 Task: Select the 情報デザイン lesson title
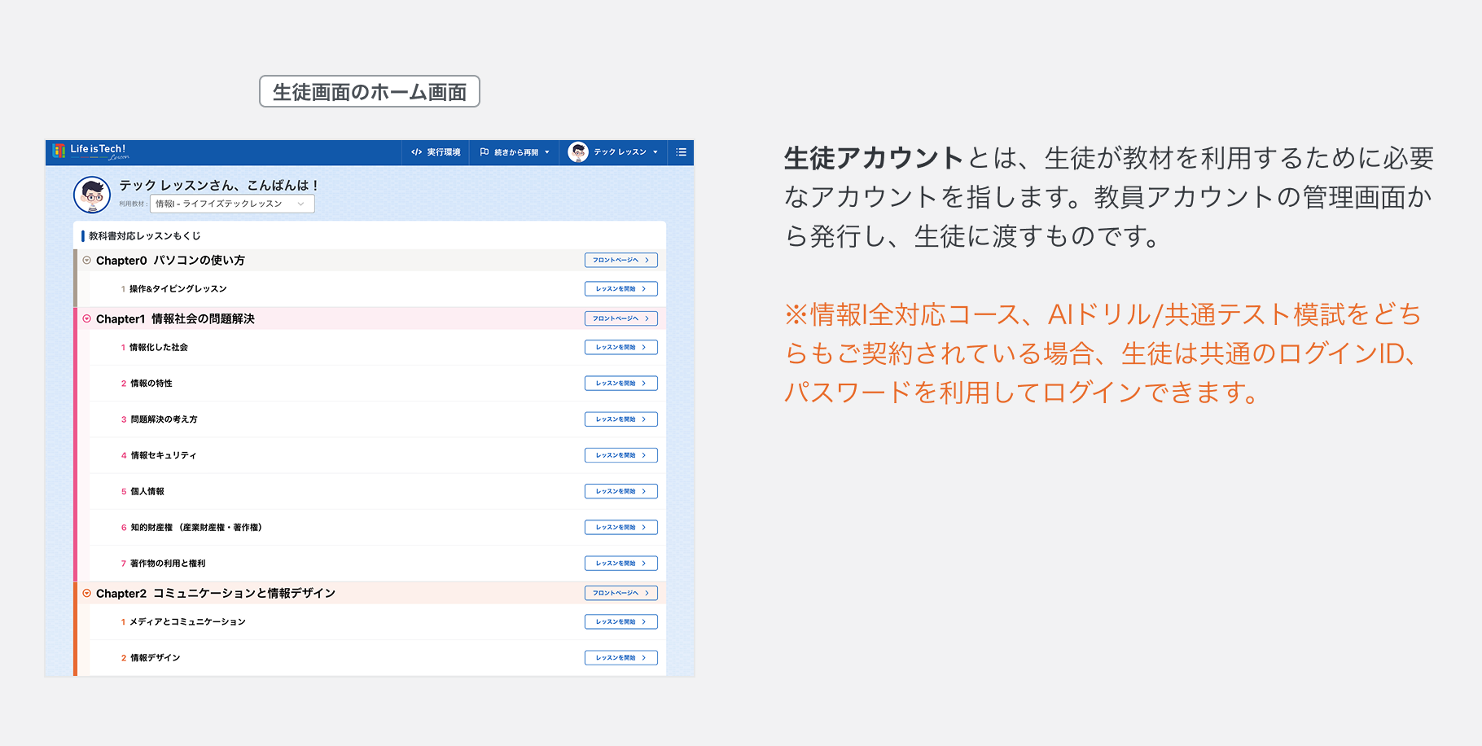point(156,658)
